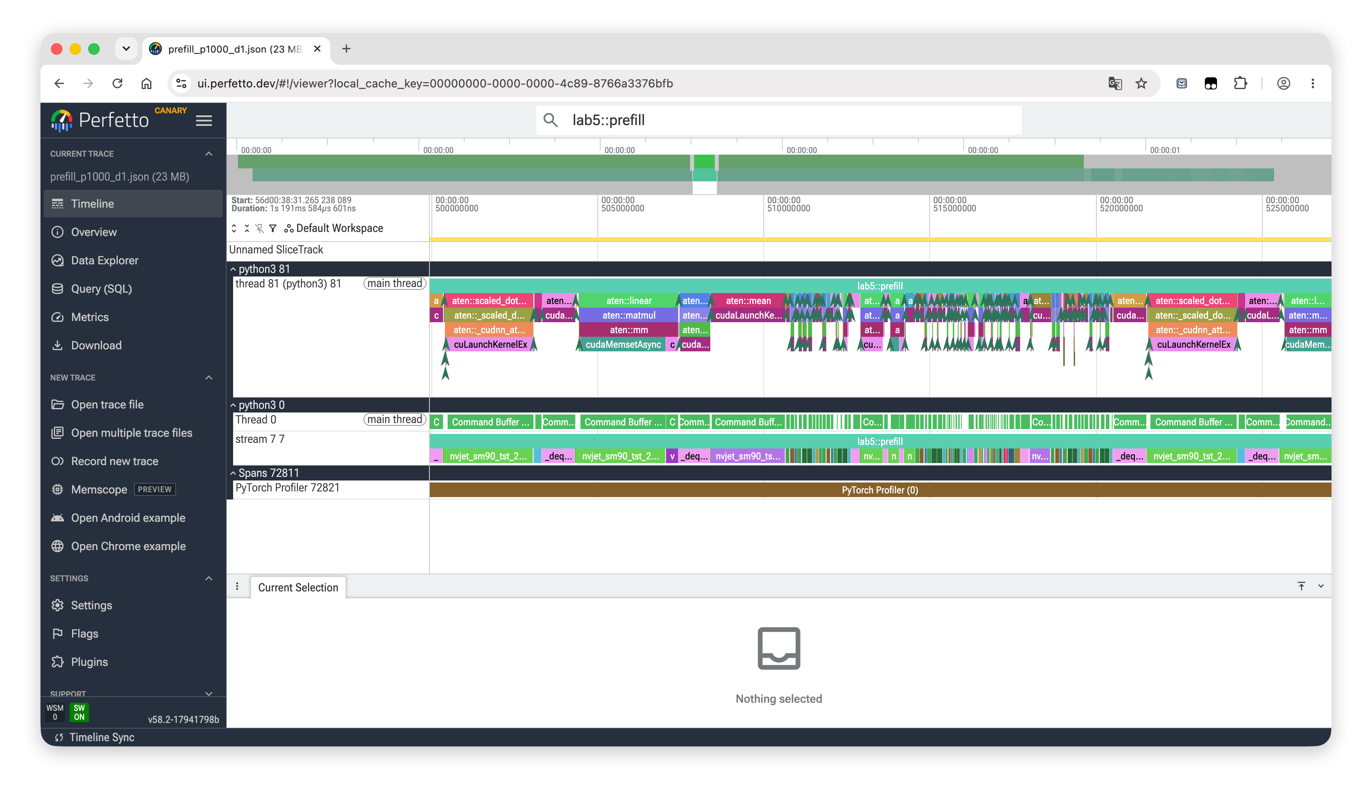Toggle the Perfetto sidebar hamburger menu

point(204,120)
